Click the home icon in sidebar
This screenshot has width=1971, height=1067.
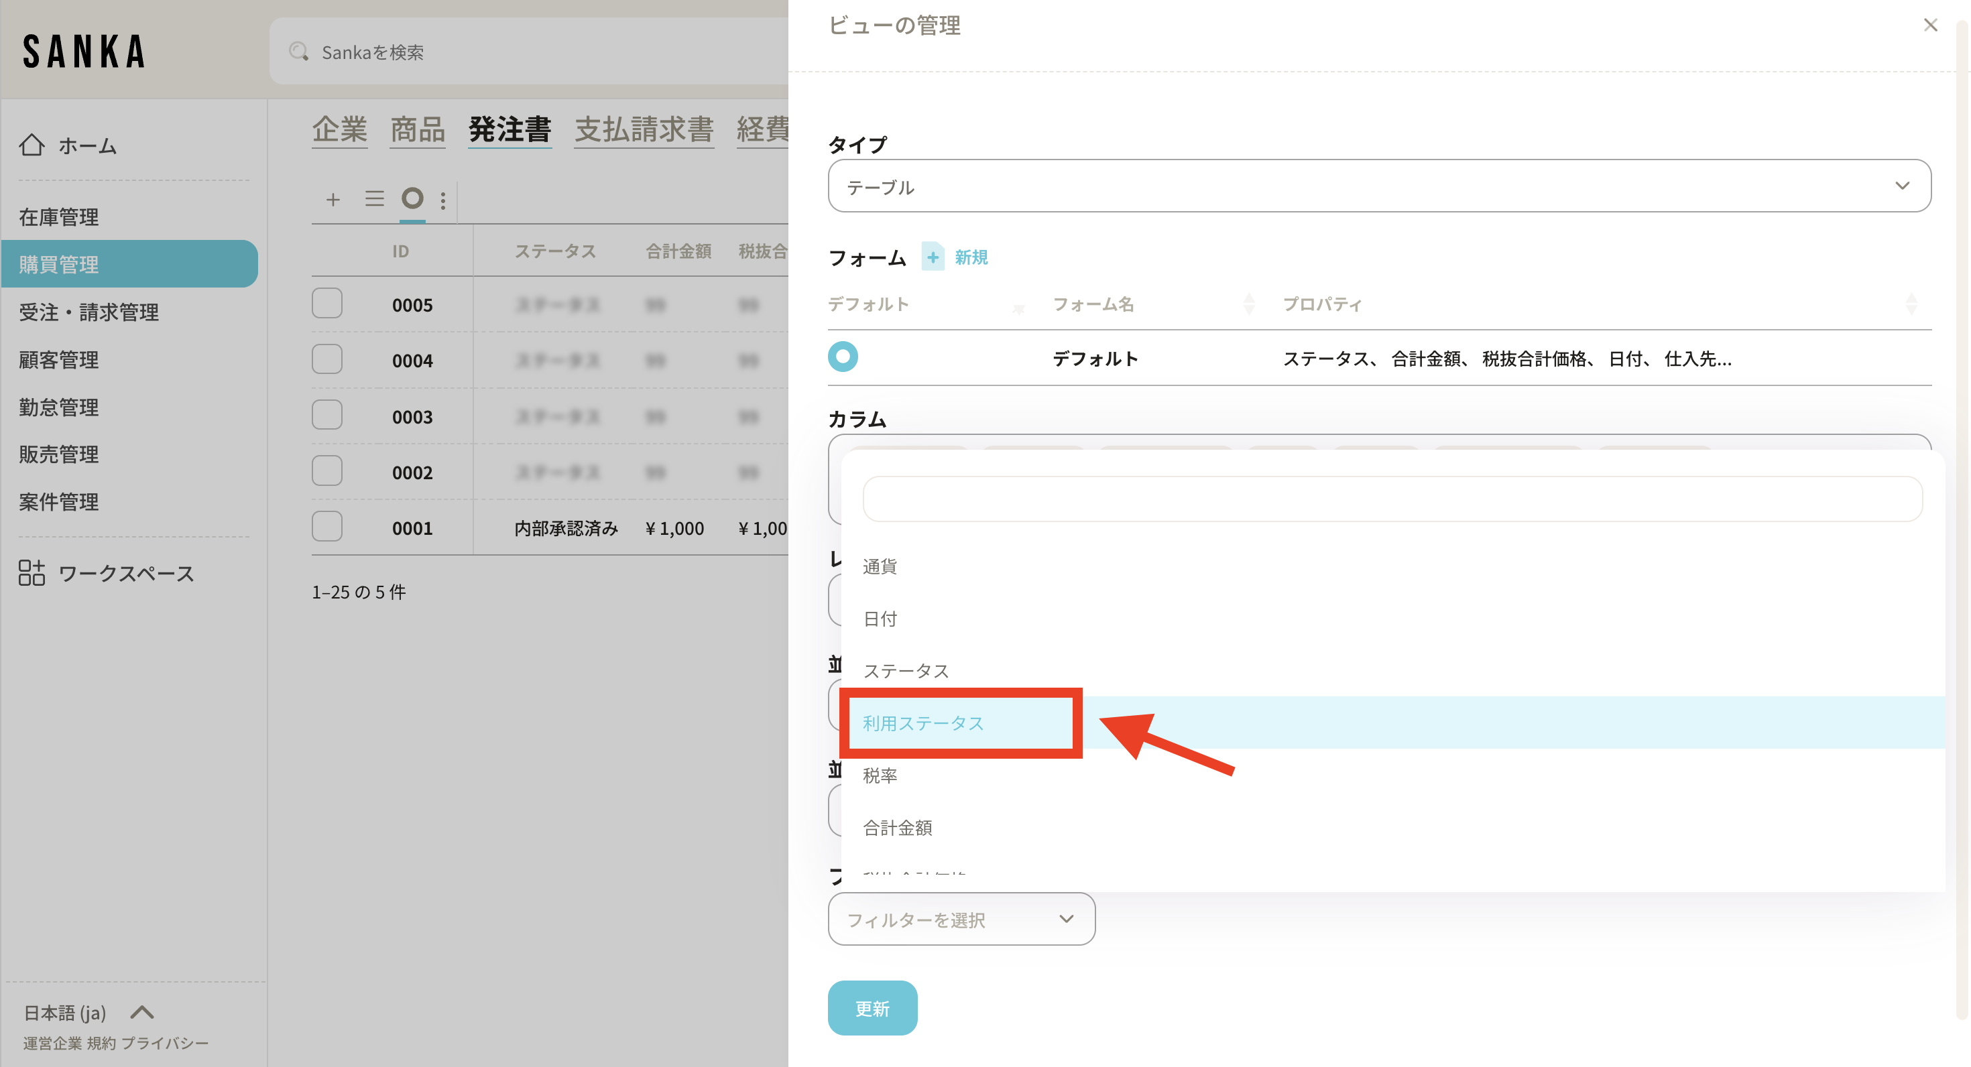click(x=32, y=145)
